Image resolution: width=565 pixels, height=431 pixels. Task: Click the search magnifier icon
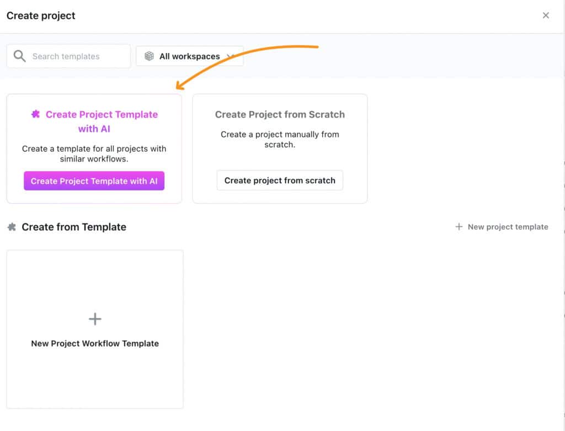[x=19, y=56]
